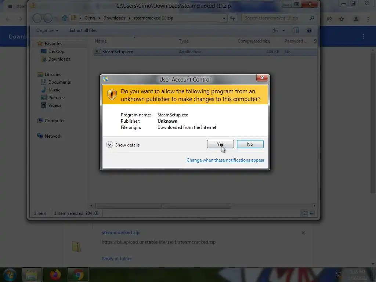Image resolution: width=376 pixels, height=282 pixels.
Task: Click No in User Account Control dialog
Action: 250,144
